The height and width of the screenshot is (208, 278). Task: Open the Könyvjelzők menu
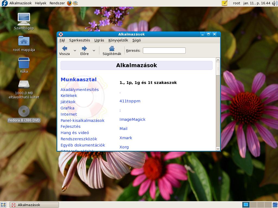[118, 40]
